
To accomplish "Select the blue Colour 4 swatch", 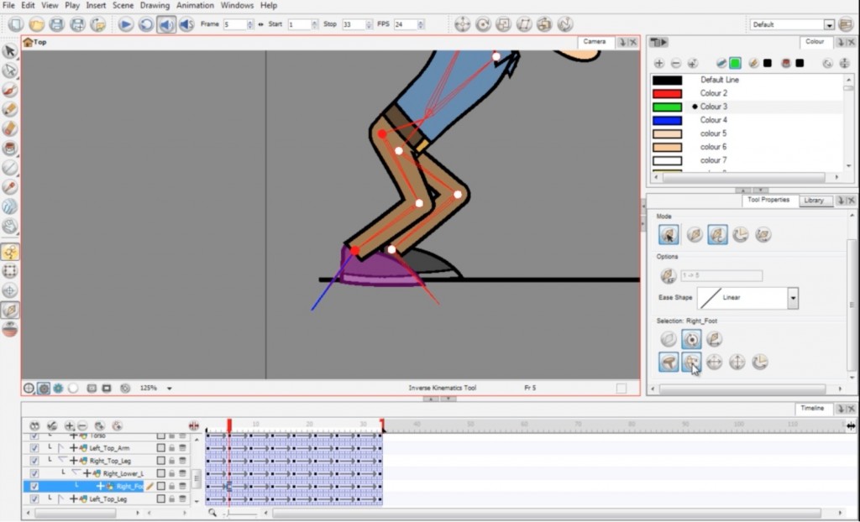I will coord(667,120).
